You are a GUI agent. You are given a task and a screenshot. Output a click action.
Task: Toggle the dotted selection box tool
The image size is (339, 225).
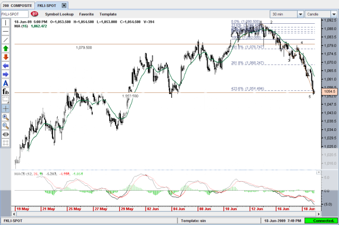point(6,99)
